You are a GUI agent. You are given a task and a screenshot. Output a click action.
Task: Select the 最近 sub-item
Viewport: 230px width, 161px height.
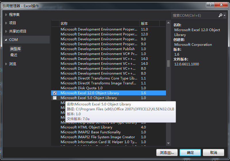tap(14, 55)
